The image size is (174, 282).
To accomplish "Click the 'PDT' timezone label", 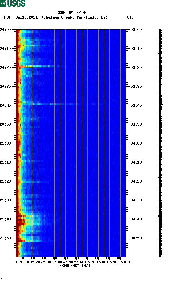I will click(x=7, y=17).
